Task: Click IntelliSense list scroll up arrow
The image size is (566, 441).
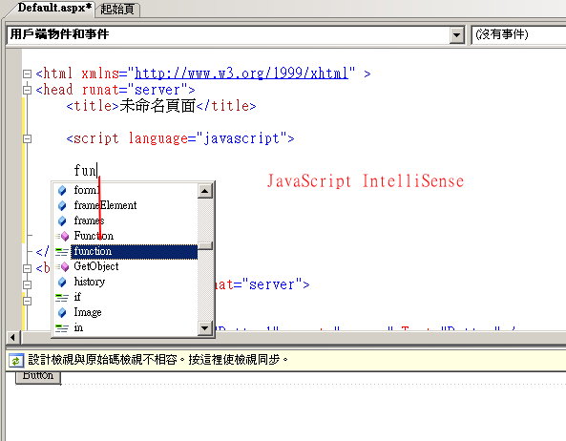Action: click(x=205, y=191)
